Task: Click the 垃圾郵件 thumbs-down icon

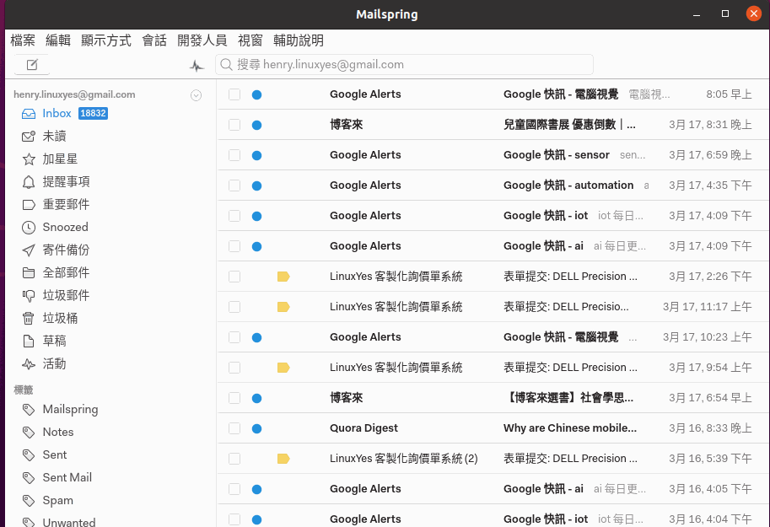Action: pos(29,296)
